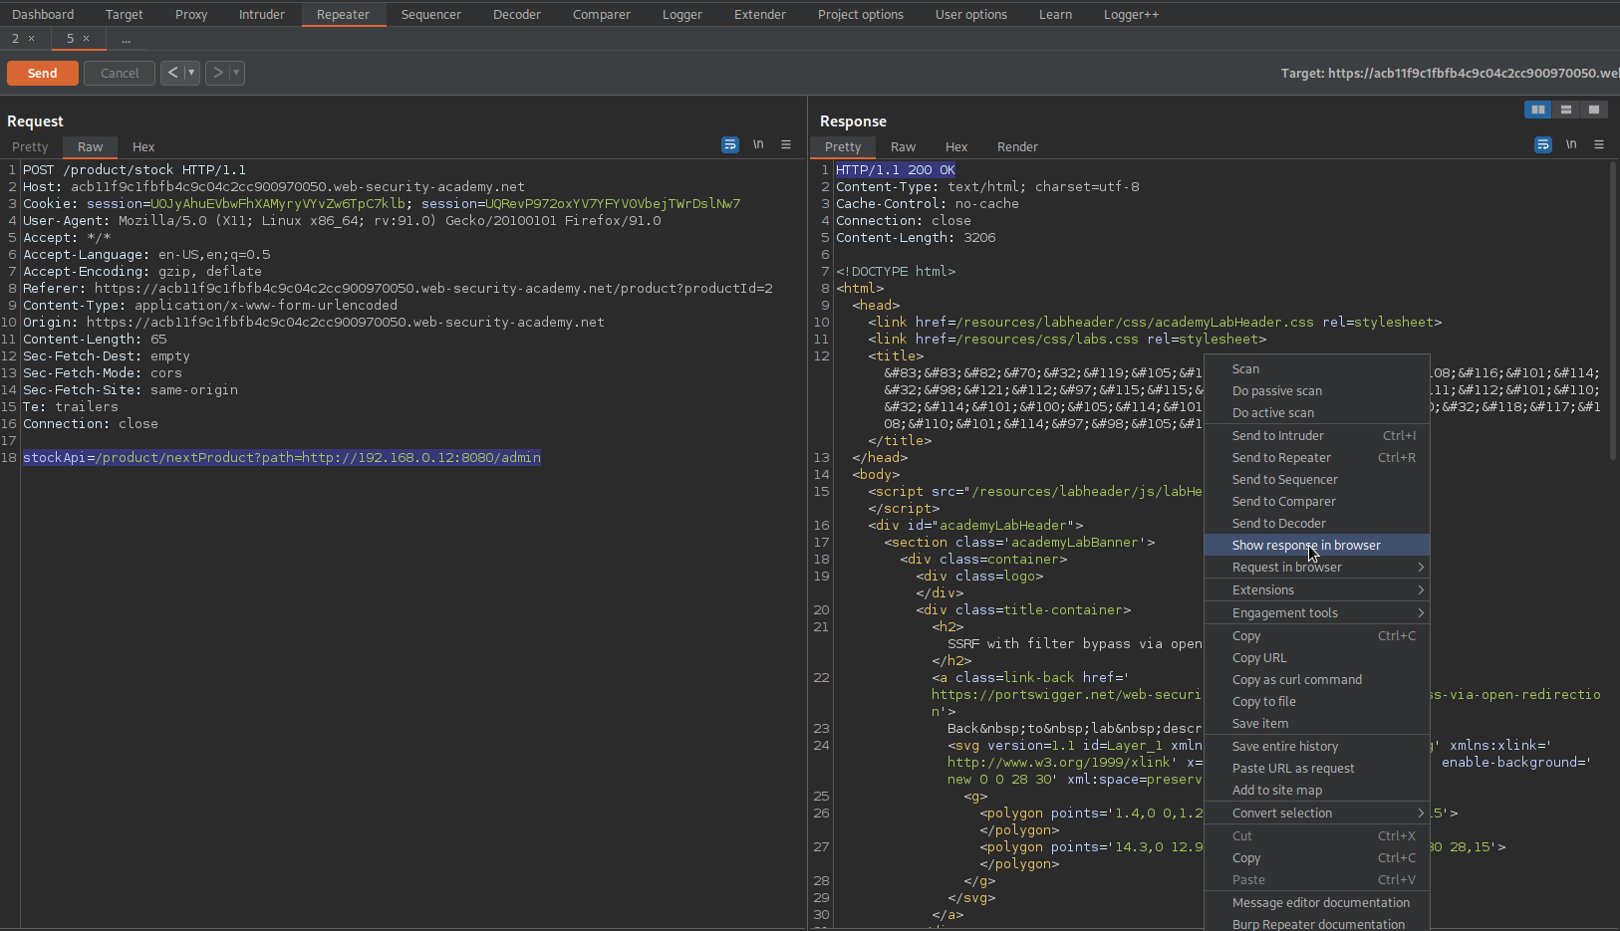Open the Logger++ tab
This screenshot has height=931, width=1620.
click(1132, 14)
